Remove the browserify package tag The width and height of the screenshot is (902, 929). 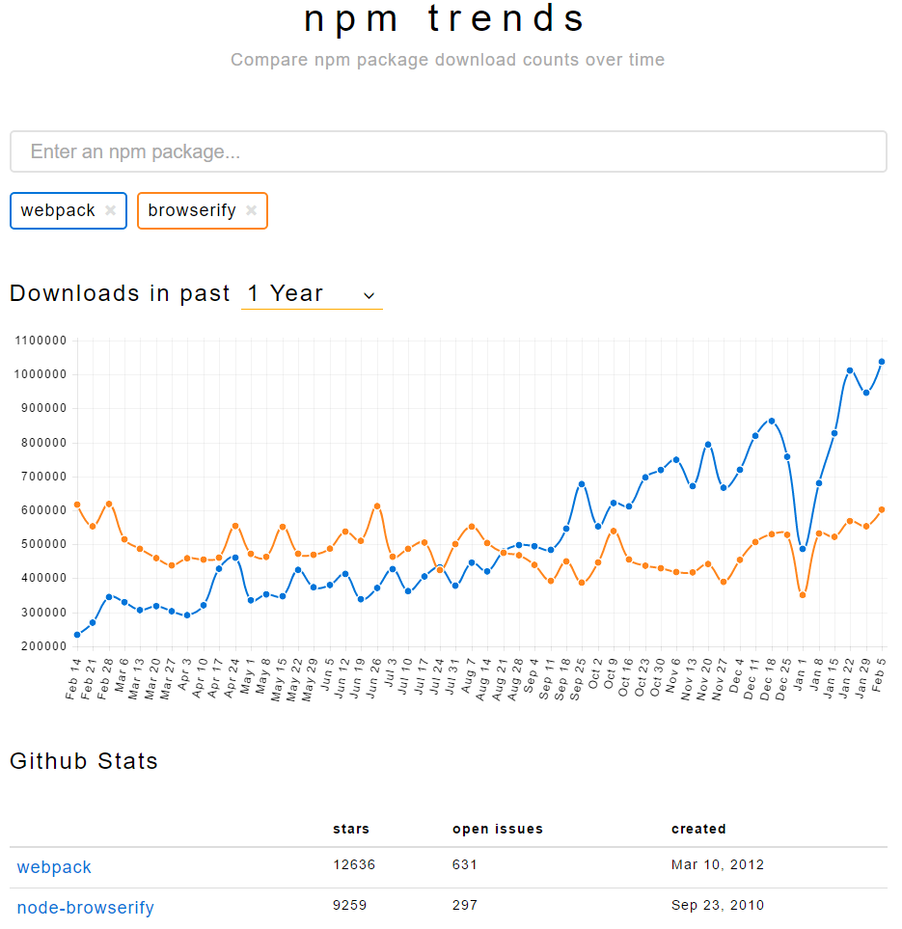[251, 210]
